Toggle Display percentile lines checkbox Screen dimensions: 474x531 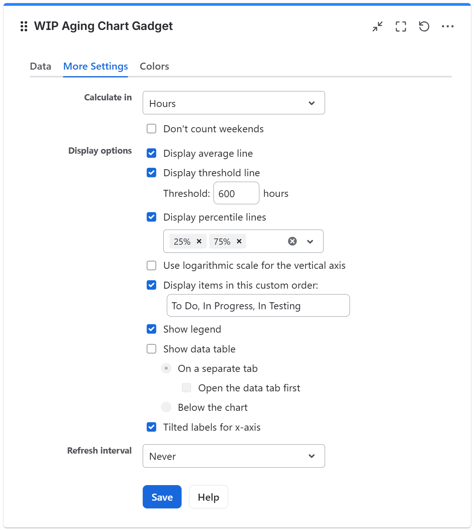tap(152, 217)
